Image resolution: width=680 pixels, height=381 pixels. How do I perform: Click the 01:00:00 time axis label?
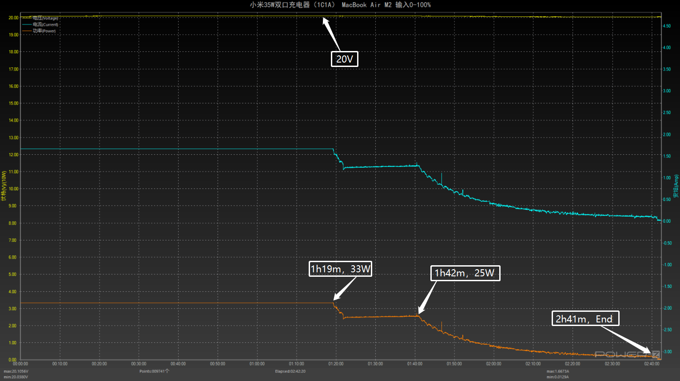point(257,364)
